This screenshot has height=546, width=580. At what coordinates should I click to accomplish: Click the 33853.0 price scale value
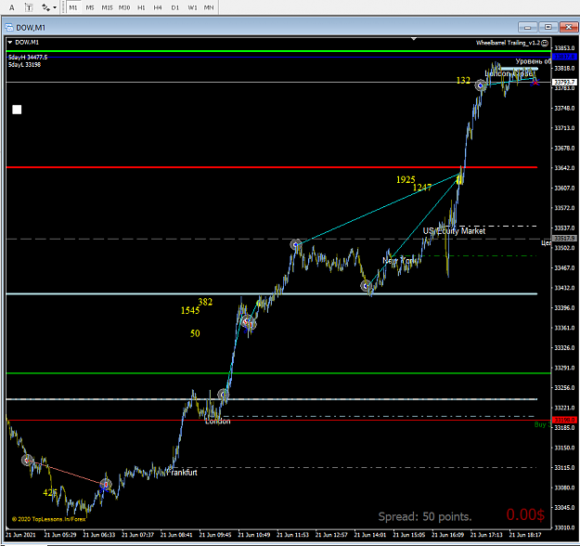click(564, 48)
